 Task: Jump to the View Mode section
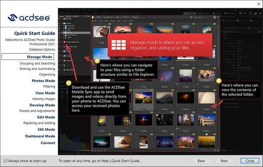point(45,93)
